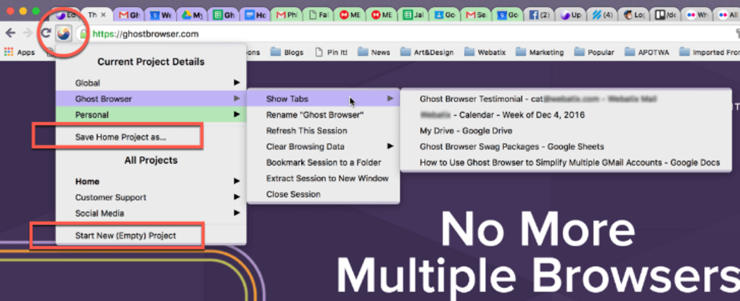Expand the Home project submenu arrow
The image size is (740, 301).
[x=237, y=181]
